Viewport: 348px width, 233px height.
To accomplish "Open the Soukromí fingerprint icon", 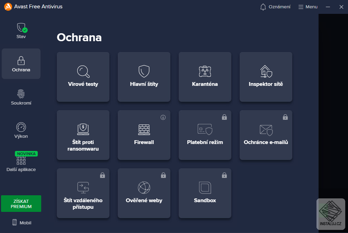I will click(x=21, y=94).
